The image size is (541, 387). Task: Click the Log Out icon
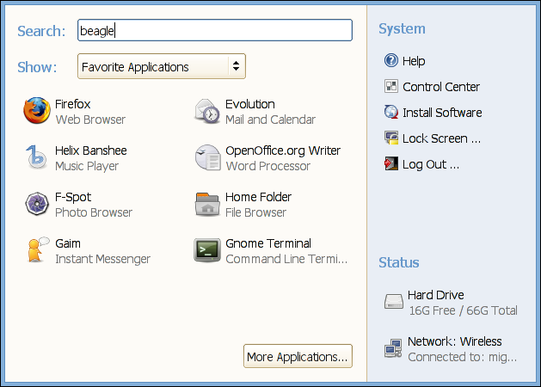(391, 164)
